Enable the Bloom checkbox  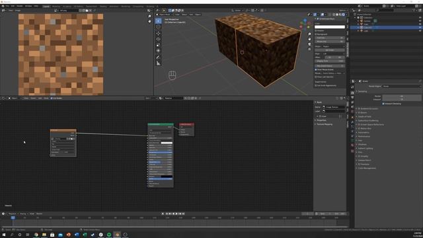pyautogui.click(x=360, y=113)
